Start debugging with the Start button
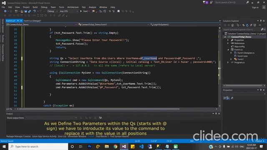 [85, 11]
